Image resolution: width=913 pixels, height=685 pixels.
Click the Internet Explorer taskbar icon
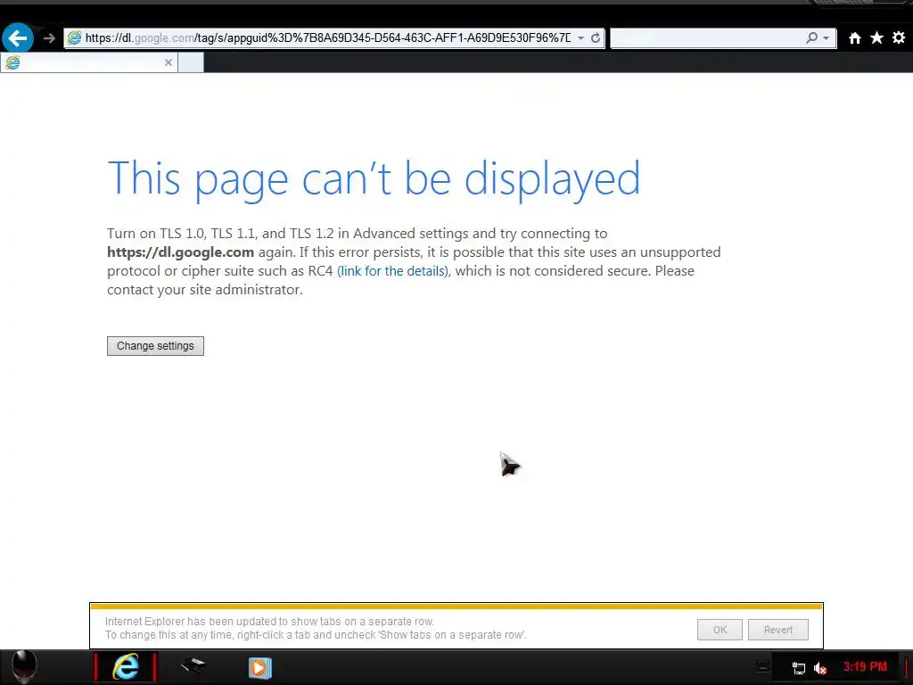coord(126,666)
